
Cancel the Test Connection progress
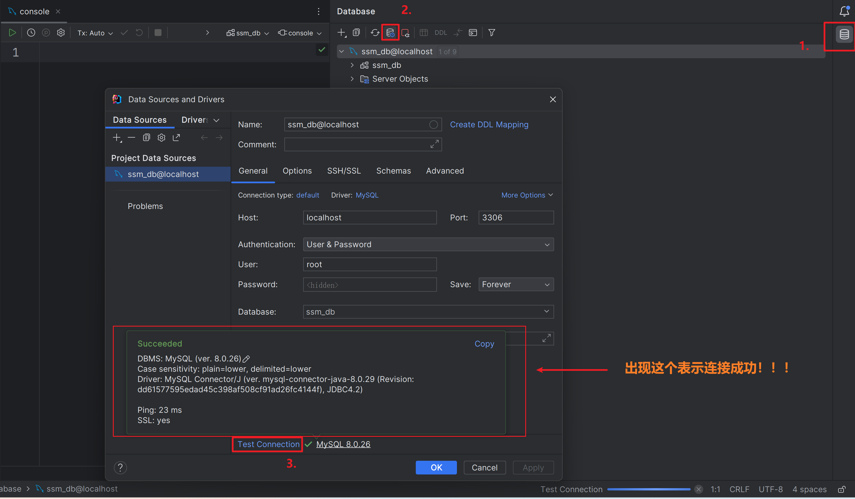(698, 489)
